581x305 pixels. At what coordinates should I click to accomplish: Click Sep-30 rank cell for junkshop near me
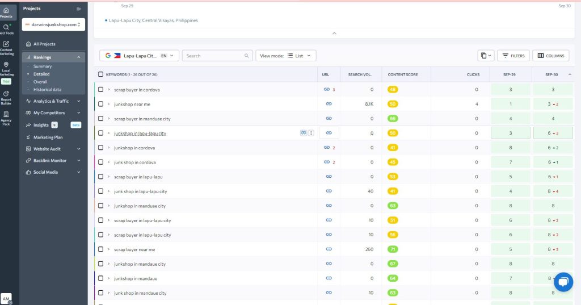click(553, 104)
